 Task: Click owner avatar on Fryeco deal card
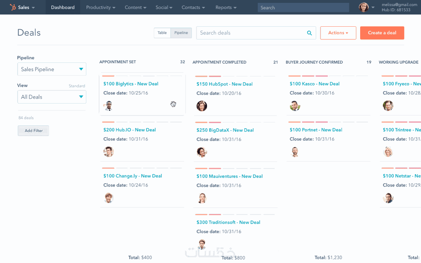pos(388,106)
